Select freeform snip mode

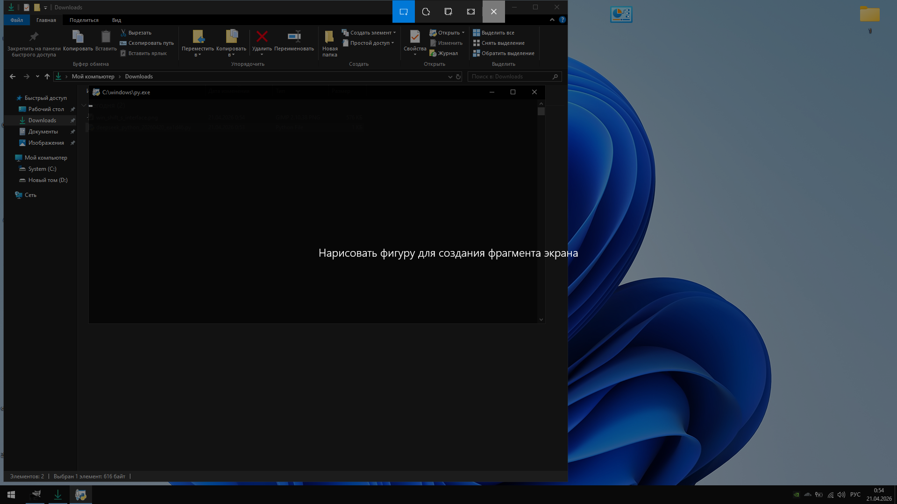click(426, 12)
